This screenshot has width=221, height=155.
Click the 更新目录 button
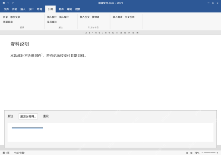pos(8,22)
